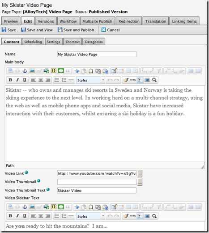Click the Video Thumbnail Text field
209x233 pixels.
97,191
